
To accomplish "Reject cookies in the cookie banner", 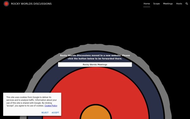I will click(x=45, y=113).
